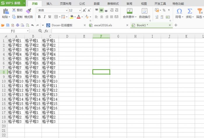Viewport: 204px width, 138px height.
Task: Click decrease decimal icon
Action: (162, 17)
